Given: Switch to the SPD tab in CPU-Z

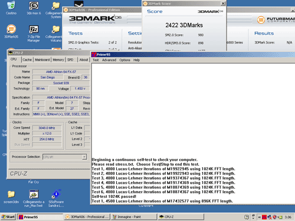Looking at the screenshot, I should click(70, 60).
